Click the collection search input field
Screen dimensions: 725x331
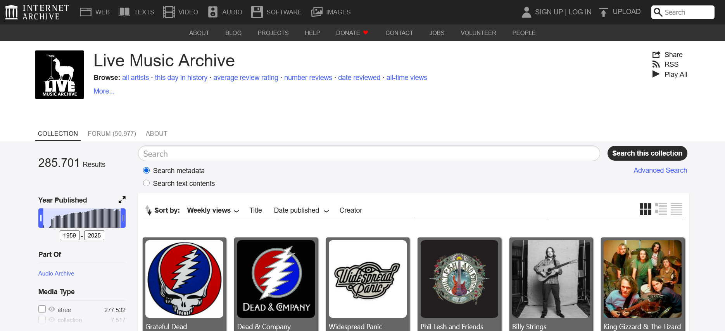pos(369,154)
